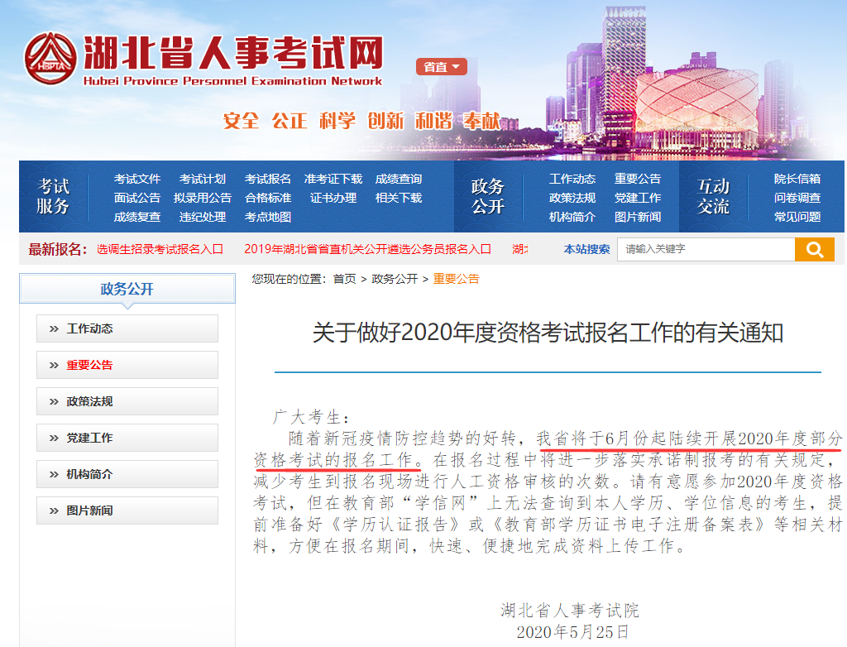Open the 成绩查询 link
This screenshot has height=647, width=847.
click(400, 179)
